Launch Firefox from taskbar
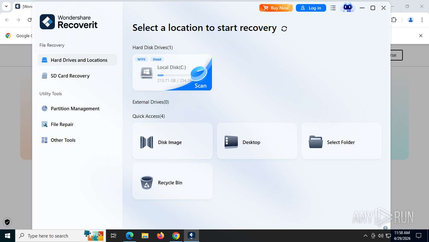 pos(161,236)
